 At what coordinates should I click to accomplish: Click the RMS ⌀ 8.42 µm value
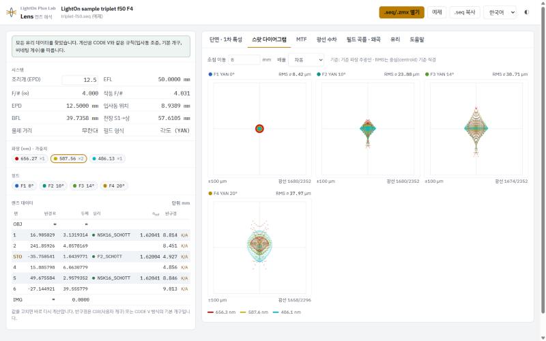click(295, 74)
